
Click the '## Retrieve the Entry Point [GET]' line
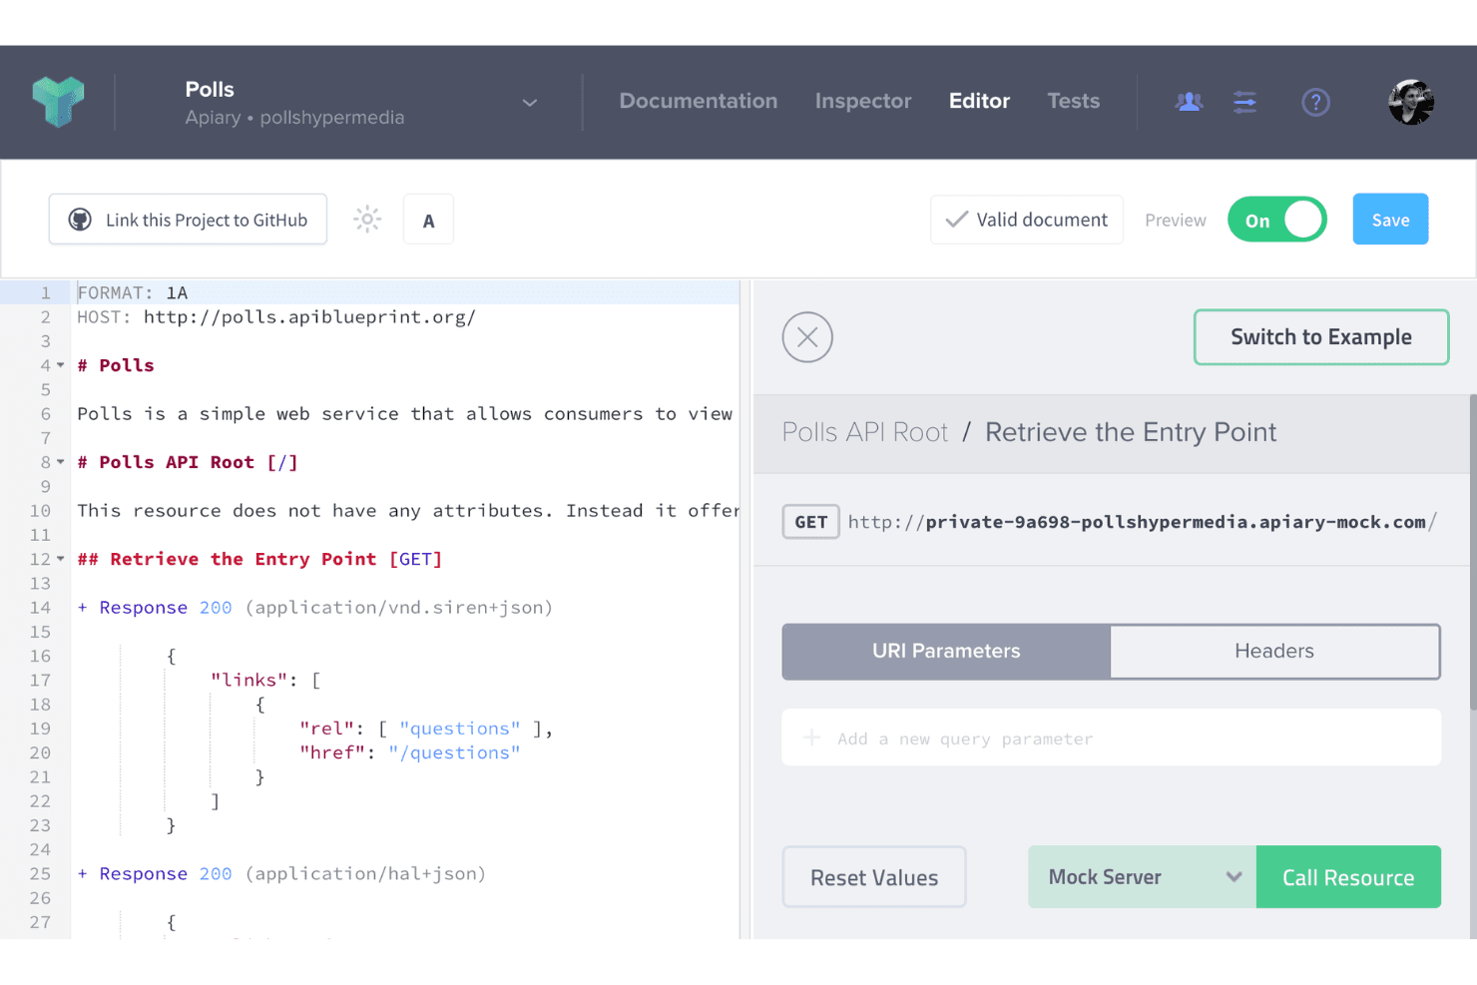click(x=259, y=559)
